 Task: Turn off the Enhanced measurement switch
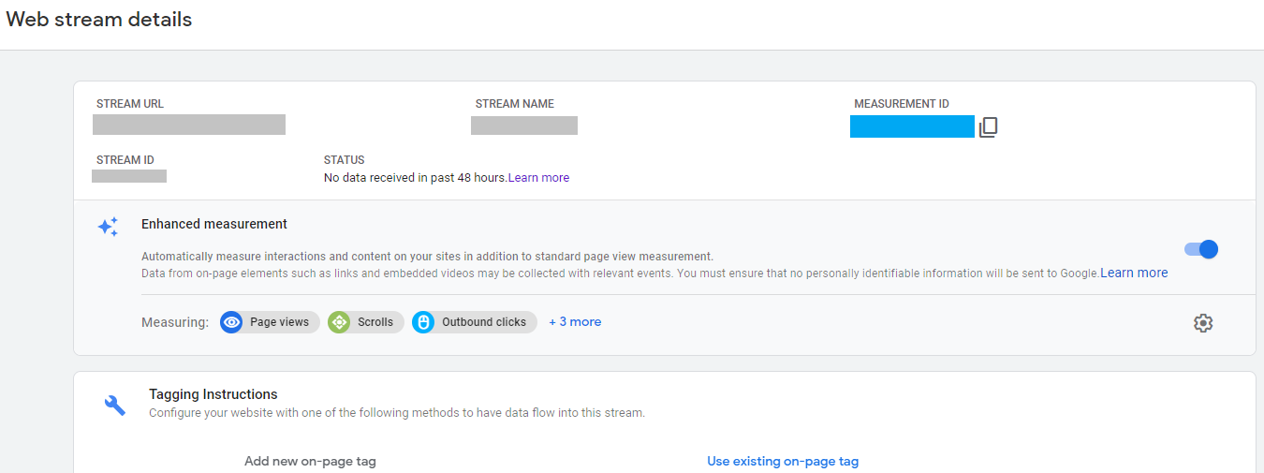1201,249
